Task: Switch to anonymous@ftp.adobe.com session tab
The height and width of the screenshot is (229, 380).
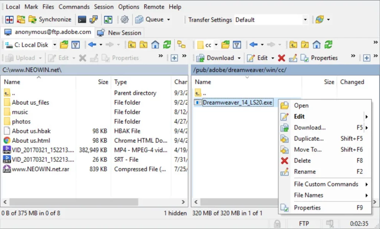Action: tap(48, 32)
